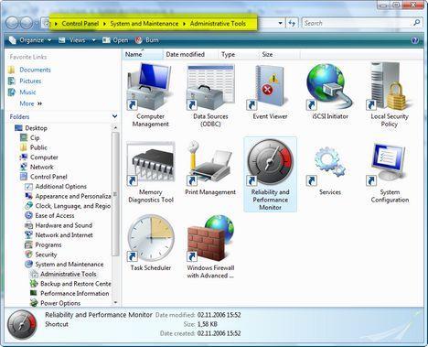The image size is (428, 347).
Task: Click the Views toolbar button
Action: (x=72, y=40)
